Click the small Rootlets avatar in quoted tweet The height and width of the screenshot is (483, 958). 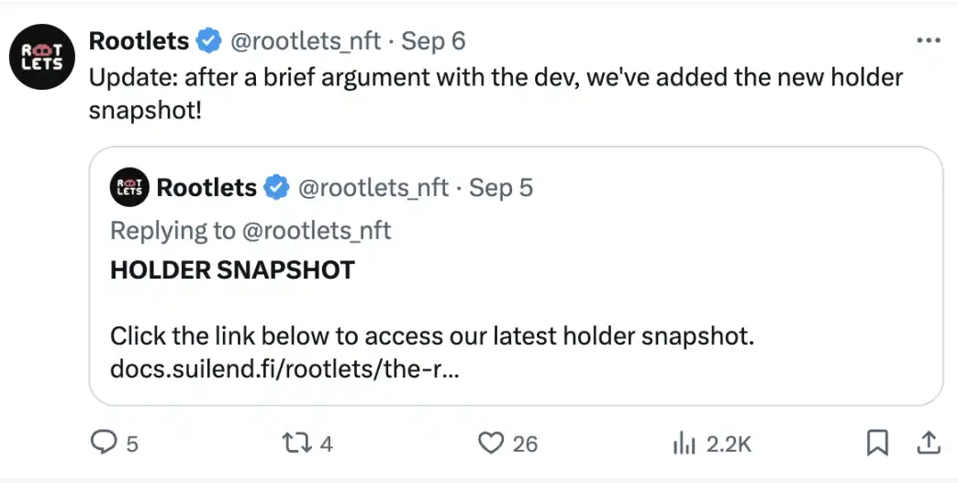click(x=129, y=188)
